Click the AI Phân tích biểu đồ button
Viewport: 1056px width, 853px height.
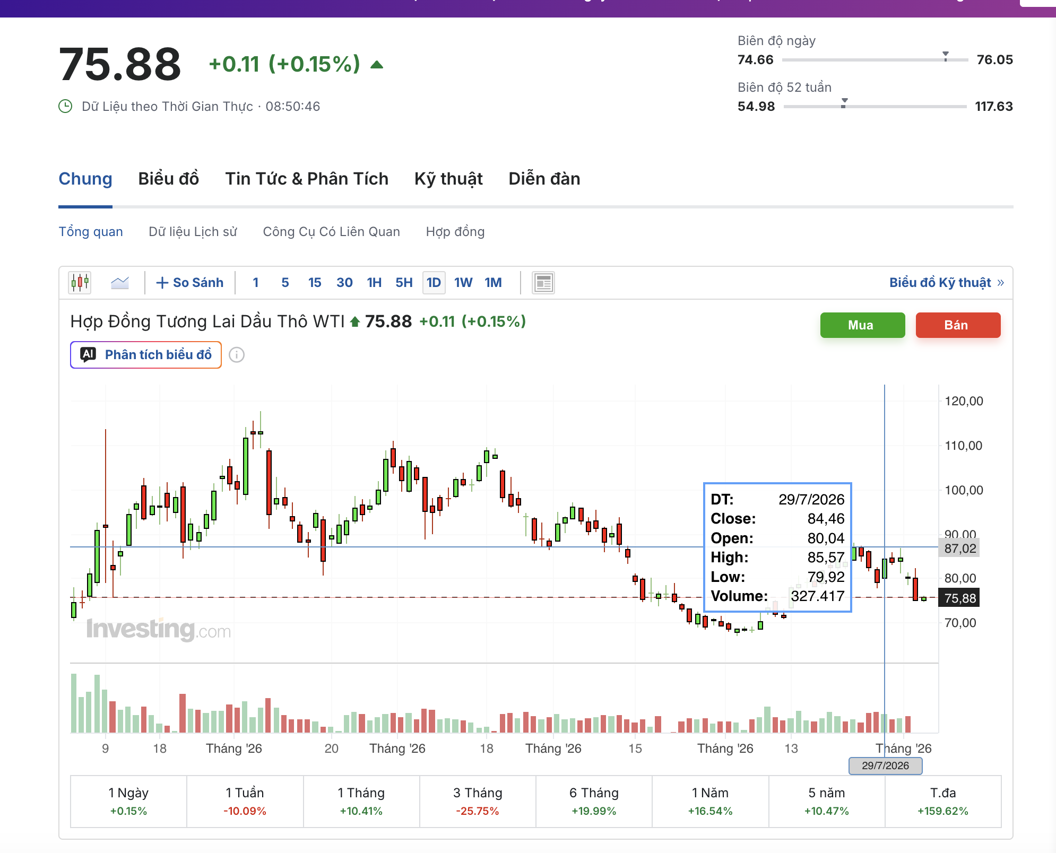[146, 355]
